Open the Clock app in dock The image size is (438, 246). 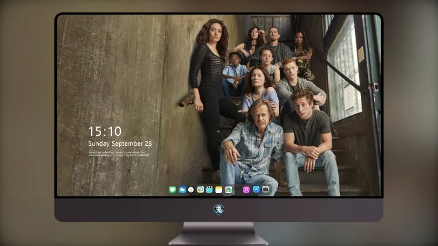tap(191, 189)
